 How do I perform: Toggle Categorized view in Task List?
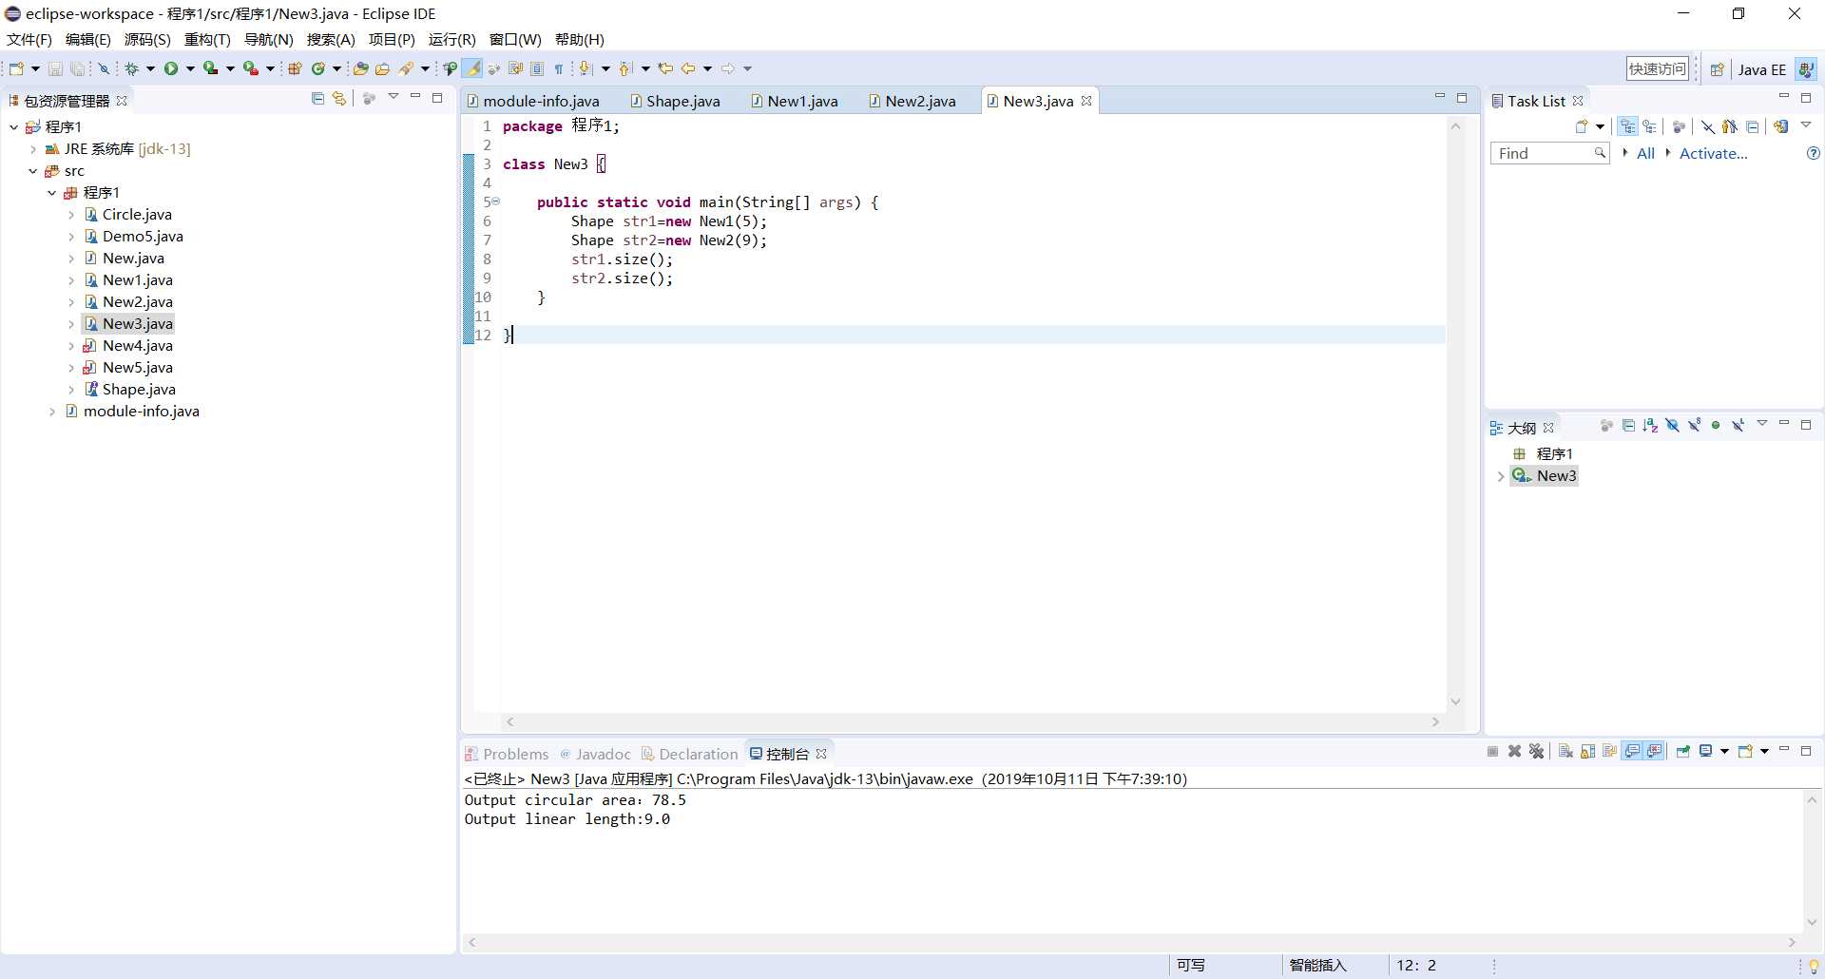coord(1628,126)
